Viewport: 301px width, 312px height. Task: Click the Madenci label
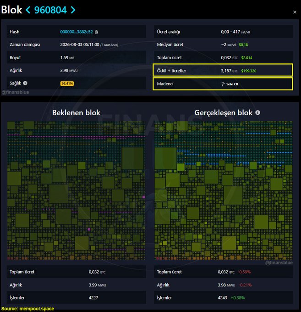165,84
